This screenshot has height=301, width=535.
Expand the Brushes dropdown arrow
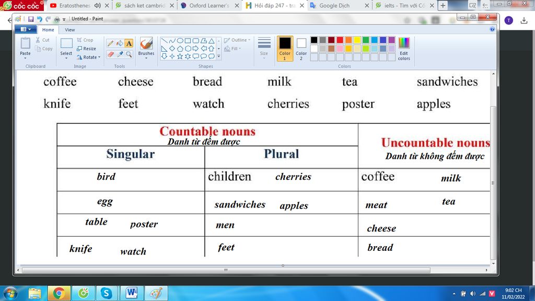click(x=146, y=57)
